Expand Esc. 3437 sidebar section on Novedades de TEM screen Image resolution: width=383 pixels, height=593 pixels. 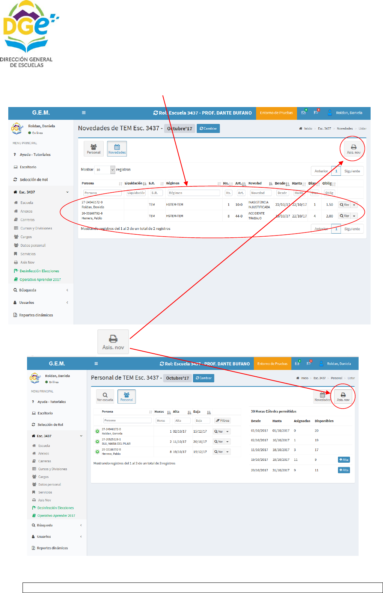tap(41, 192)
